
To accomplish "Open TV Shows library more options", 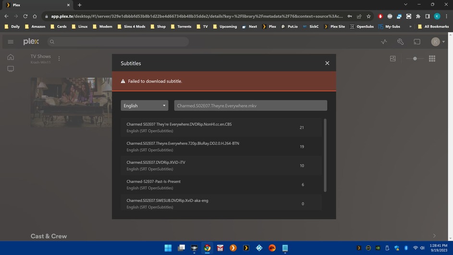I will point(59,59).
